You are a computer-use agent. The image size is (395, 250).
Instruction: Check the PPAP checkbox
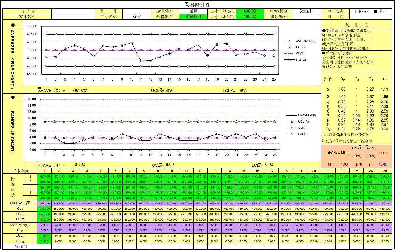[357, 11]
